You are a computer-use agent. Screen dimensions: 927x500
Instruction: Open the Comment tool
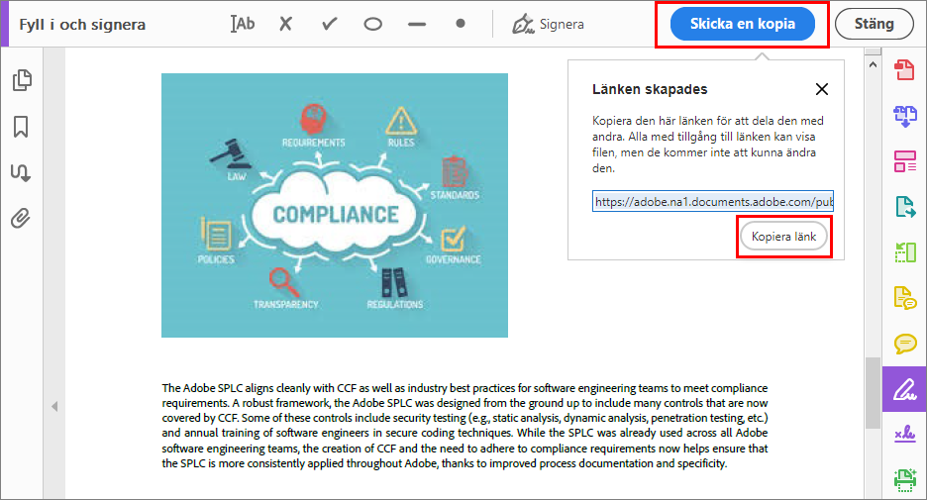(904, 344)
